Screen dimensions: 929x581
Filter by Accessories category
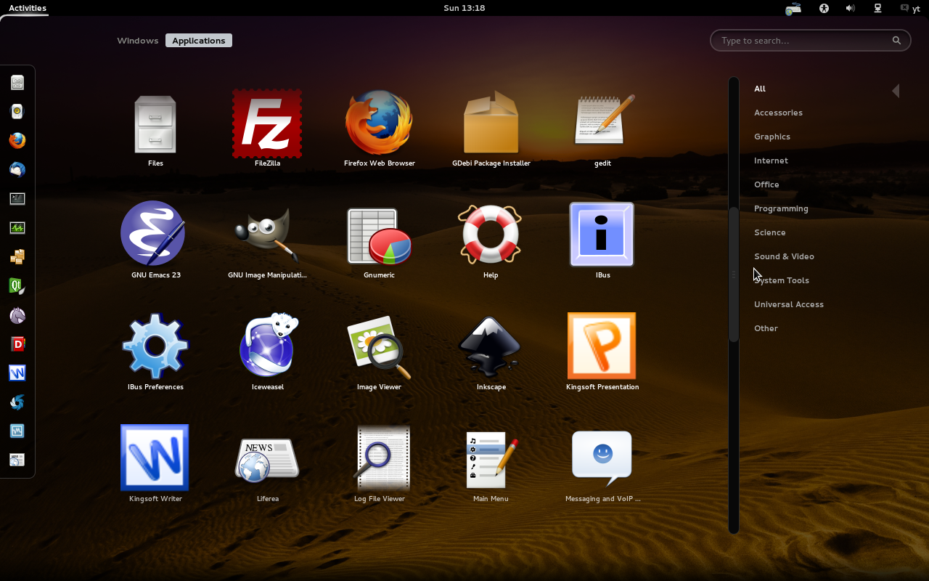click(x=778, y=113)
